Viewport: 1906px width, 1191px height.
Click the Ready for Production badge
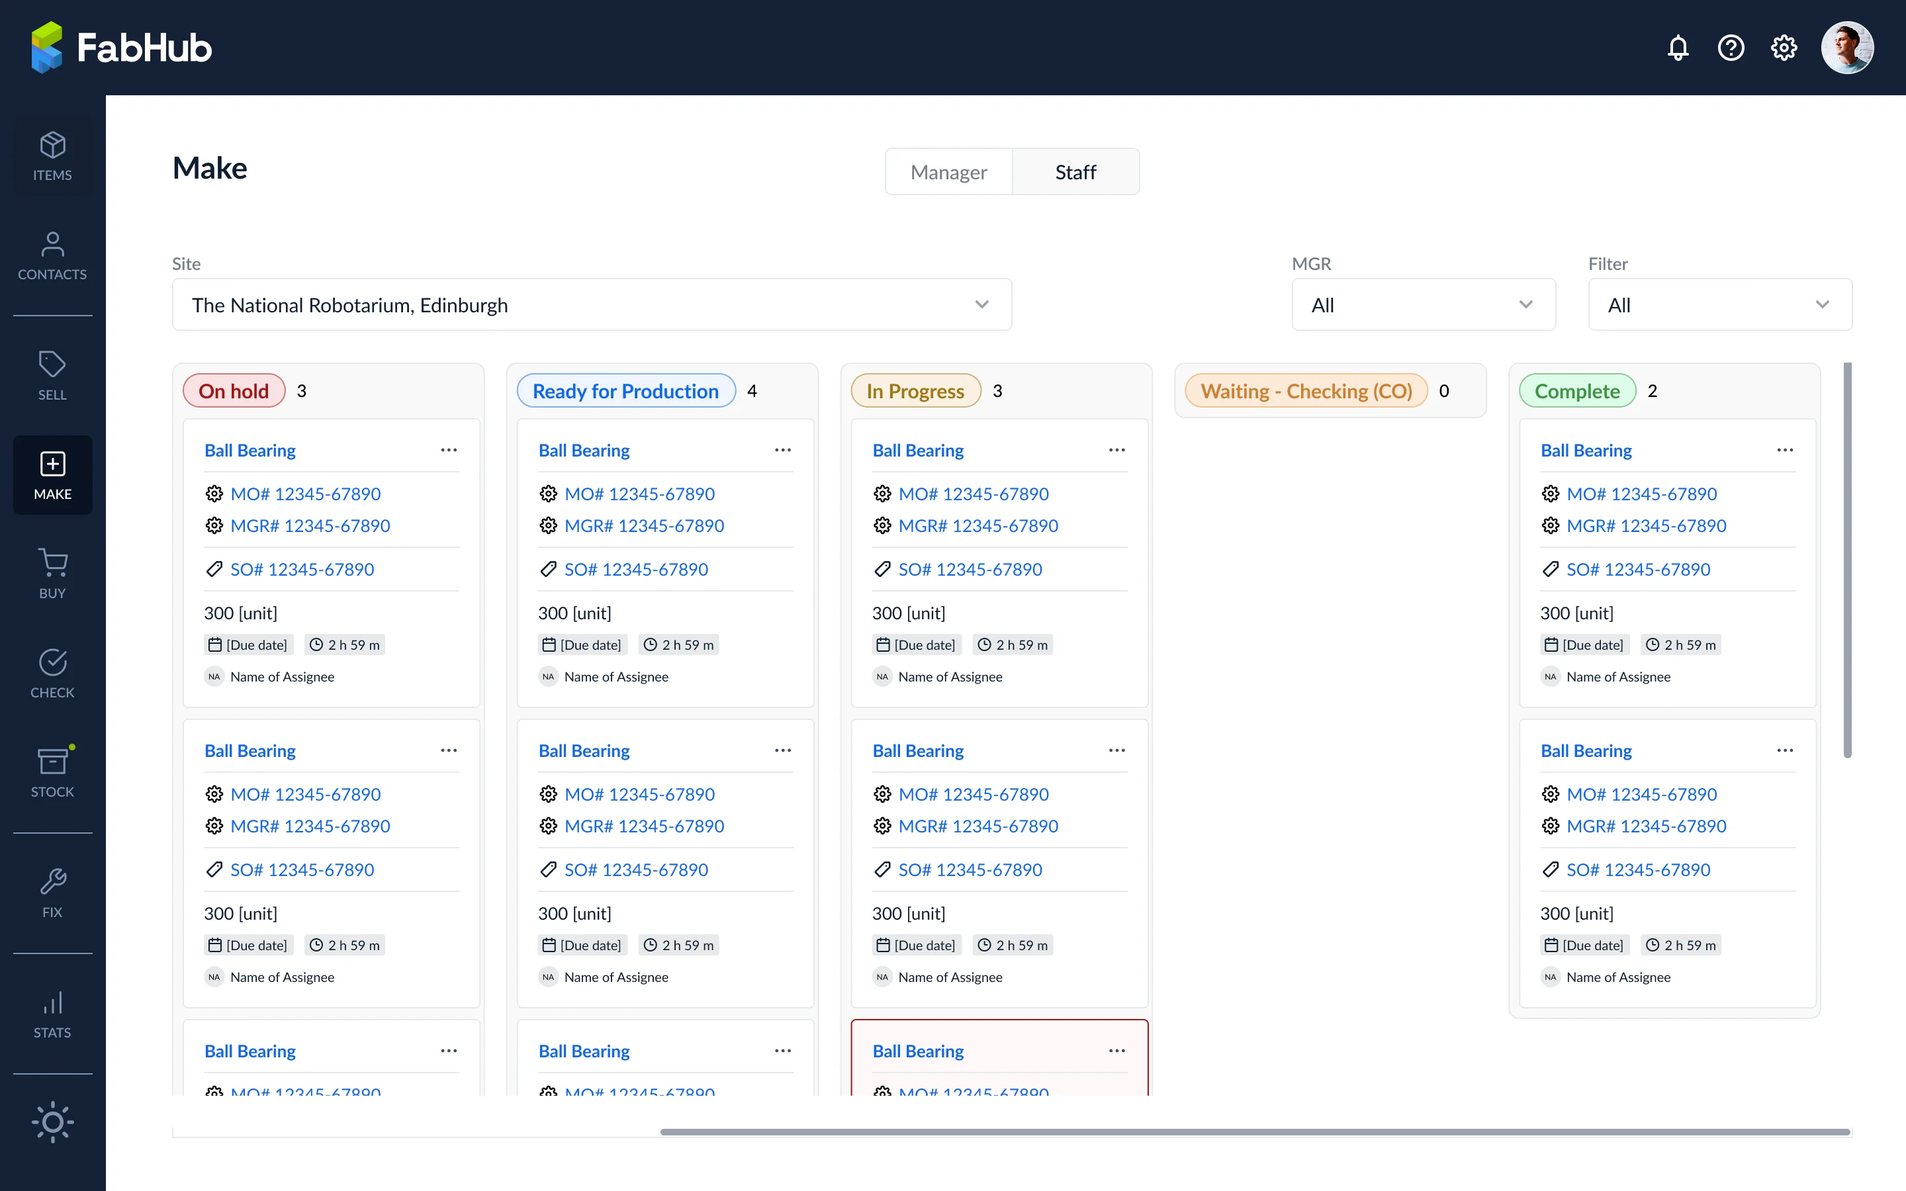tap(626, 390)
